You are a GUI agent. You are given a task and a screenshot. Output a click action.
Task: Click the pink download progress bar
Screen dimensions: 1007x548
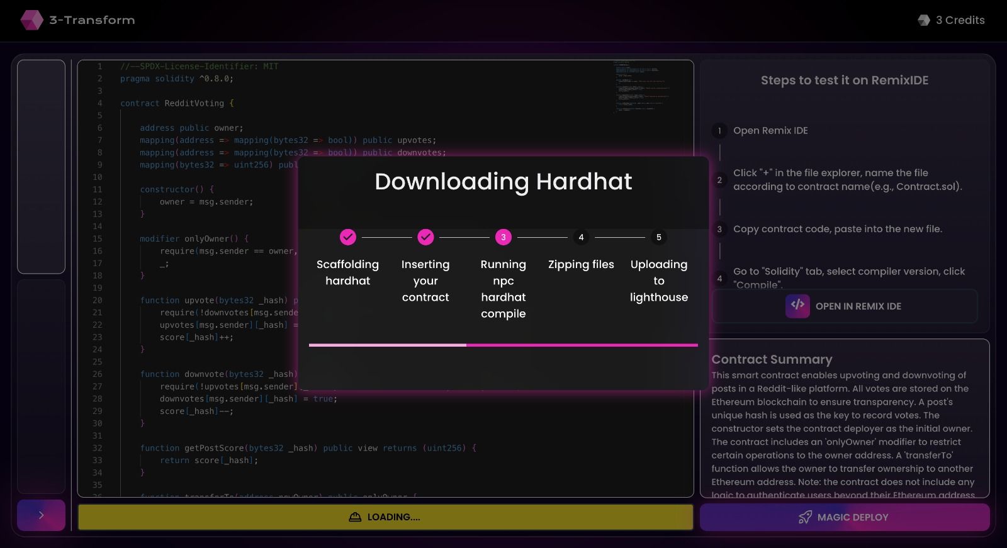coord(503,345)
